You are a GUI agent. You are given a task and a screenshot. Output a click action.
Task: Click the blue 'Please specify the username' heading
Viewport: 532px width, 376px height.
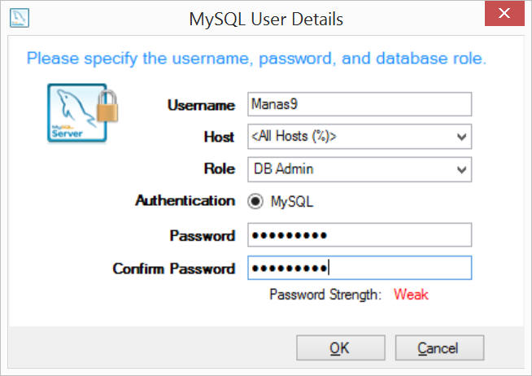click(x=256, y=58)
